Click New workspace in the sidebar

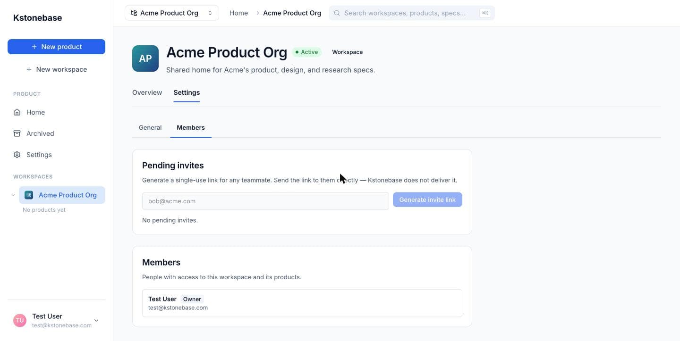(x=56, y=69)
